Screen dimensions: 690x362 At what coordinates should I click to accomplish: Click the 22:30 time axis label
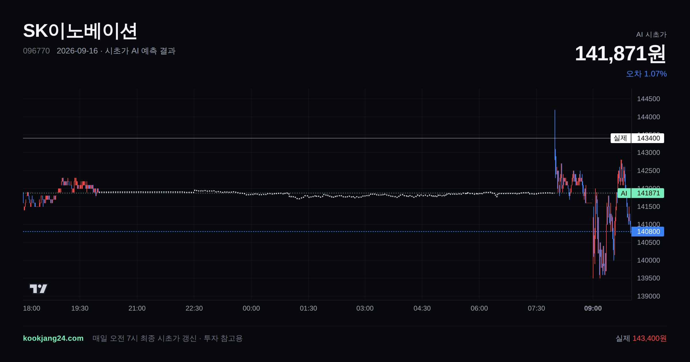click(x=194, y=308)
